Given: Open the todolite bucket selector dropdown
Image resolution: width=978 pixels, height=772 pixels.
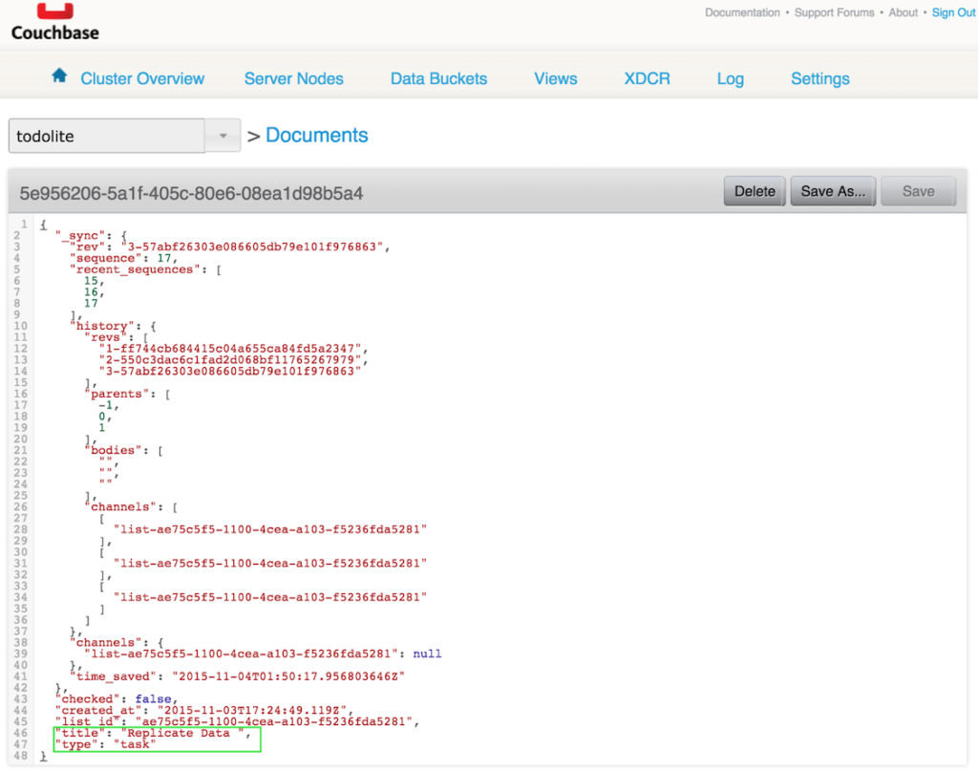Looking at the screenshot, I should [x=222, y=135].
